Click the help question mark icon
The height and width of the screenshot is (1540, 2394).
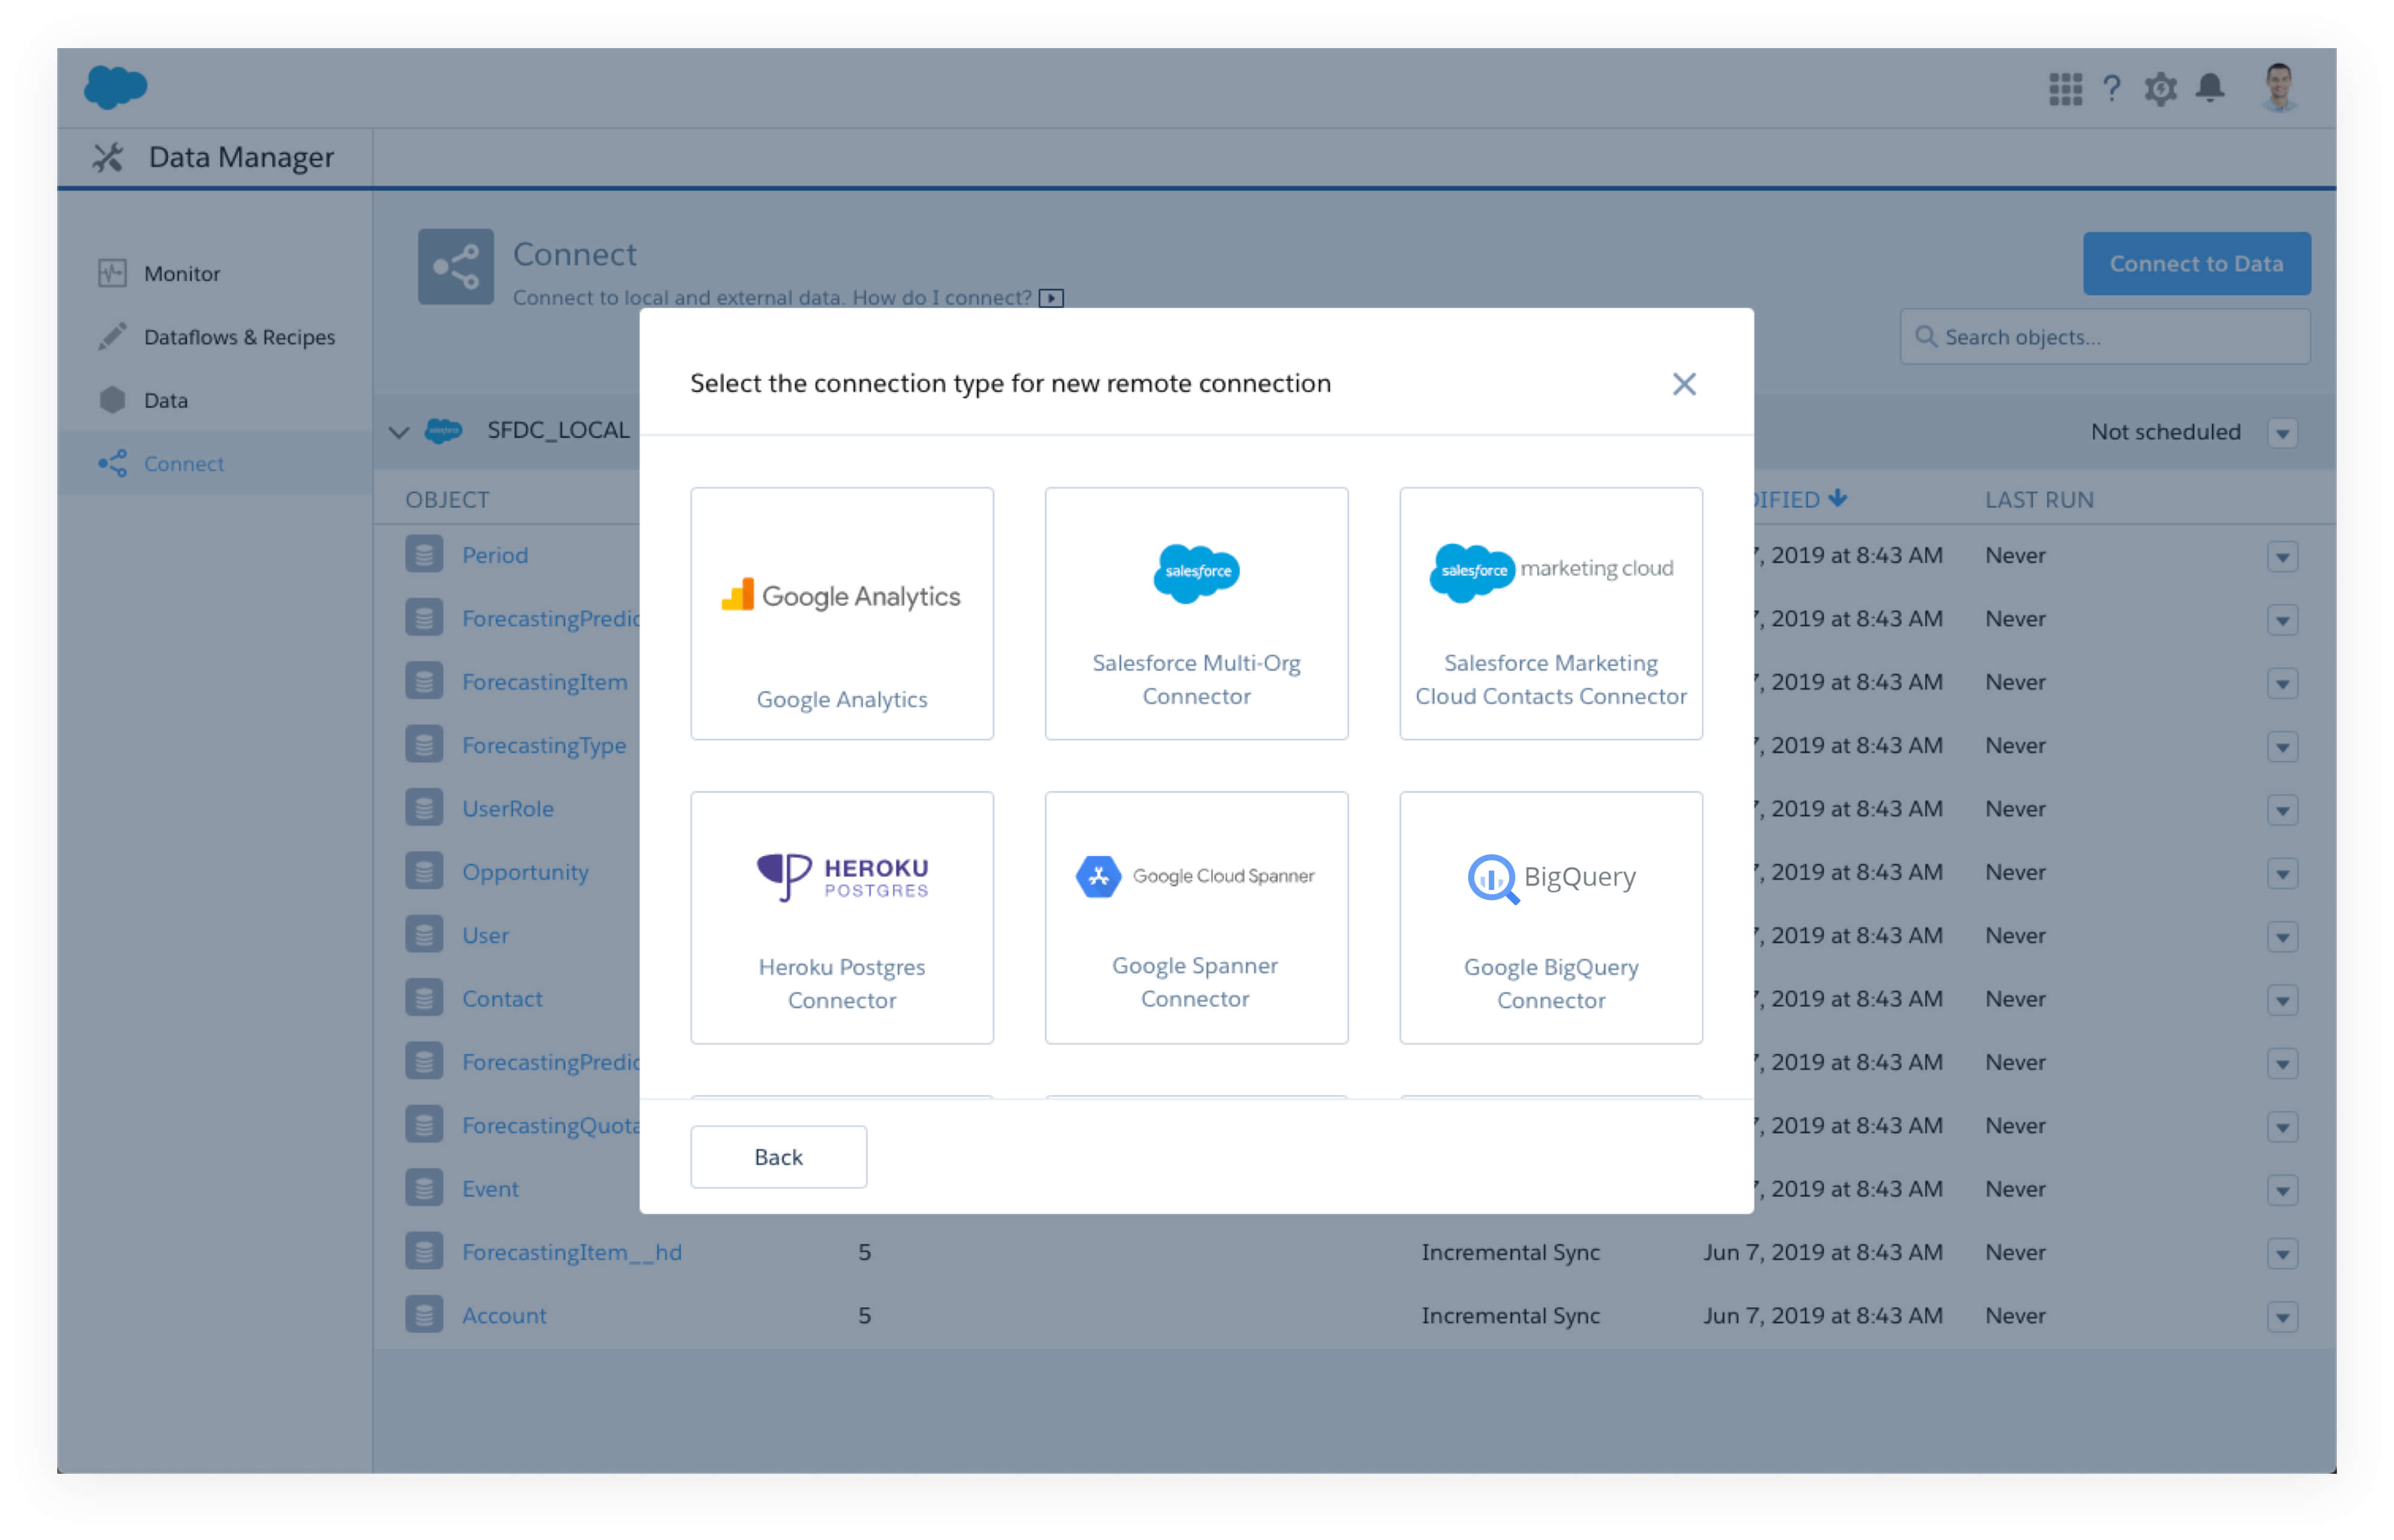[x=2111, y=89]
